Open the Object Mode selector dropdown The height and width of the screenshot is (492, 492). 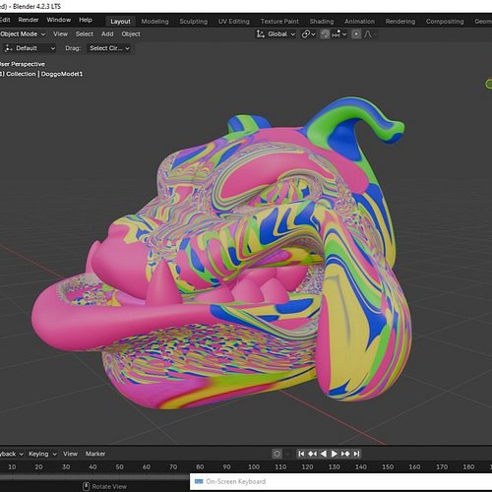click(23, 34)
